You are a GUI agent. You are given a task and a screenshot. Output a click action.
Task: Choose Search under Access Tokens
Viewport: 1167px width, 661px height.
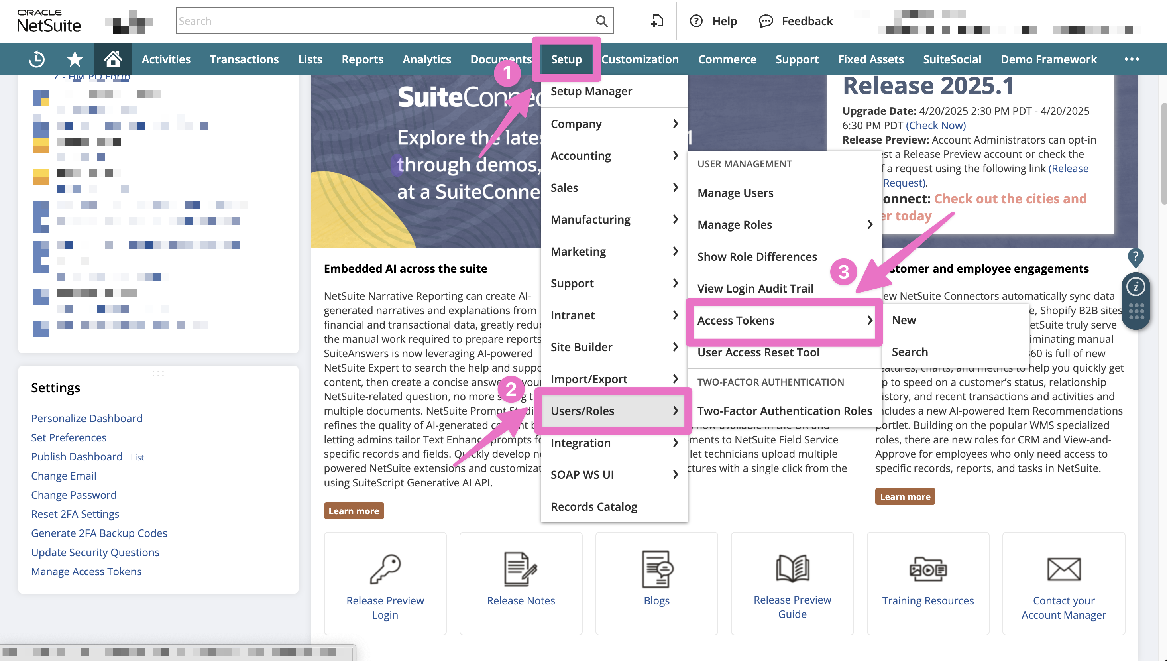point(955,352)
